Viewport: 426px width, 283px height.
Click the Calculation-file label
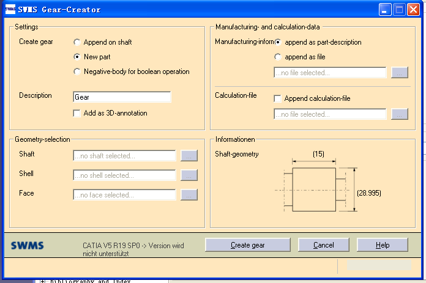click(x=236, y=95)
